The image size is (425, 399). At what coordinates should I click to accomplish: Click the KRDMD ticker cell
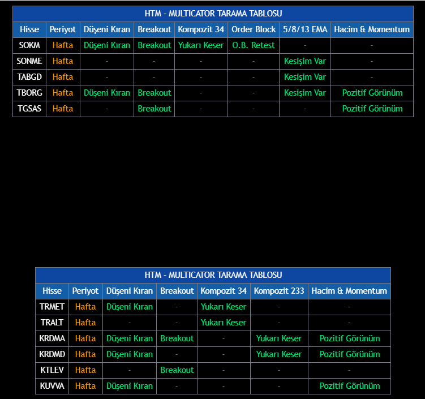coord(52,354)
